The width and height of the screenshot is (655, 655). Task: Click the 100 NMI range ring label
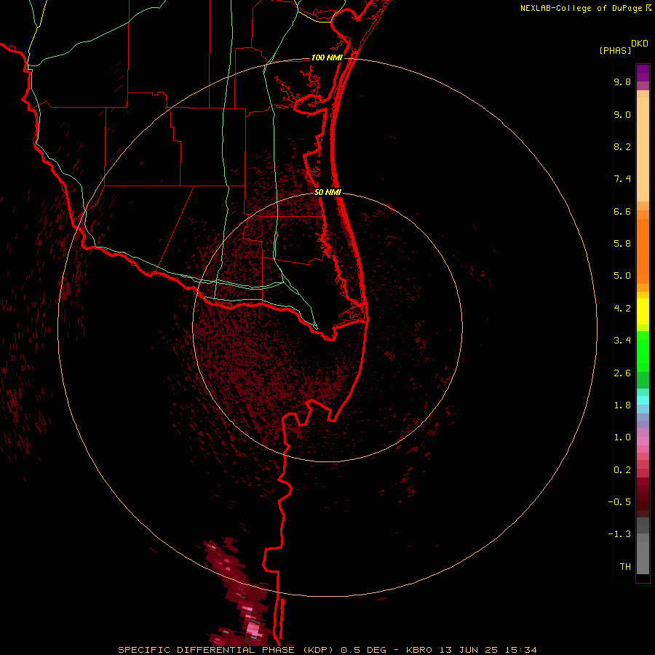tap(327, 57)
